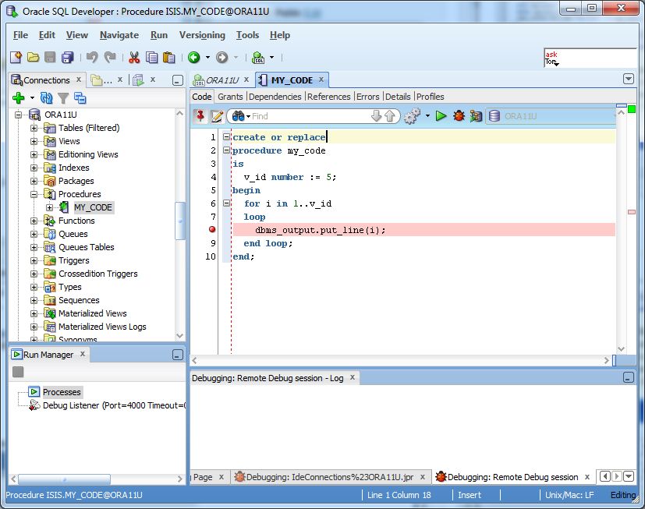
Task: Click the Find search input field
Action: 310,116
